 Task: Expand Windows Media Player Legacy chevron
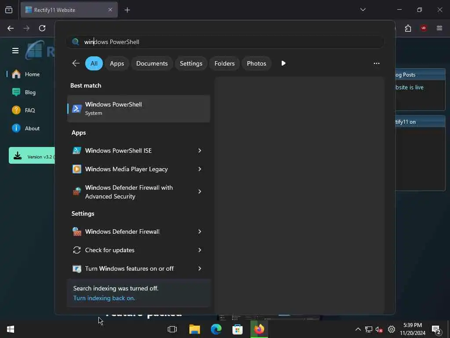[x=200, y=169]
